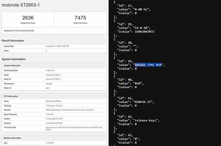
Task: Click the 2636 single-core score
Action: coord(28,18)
